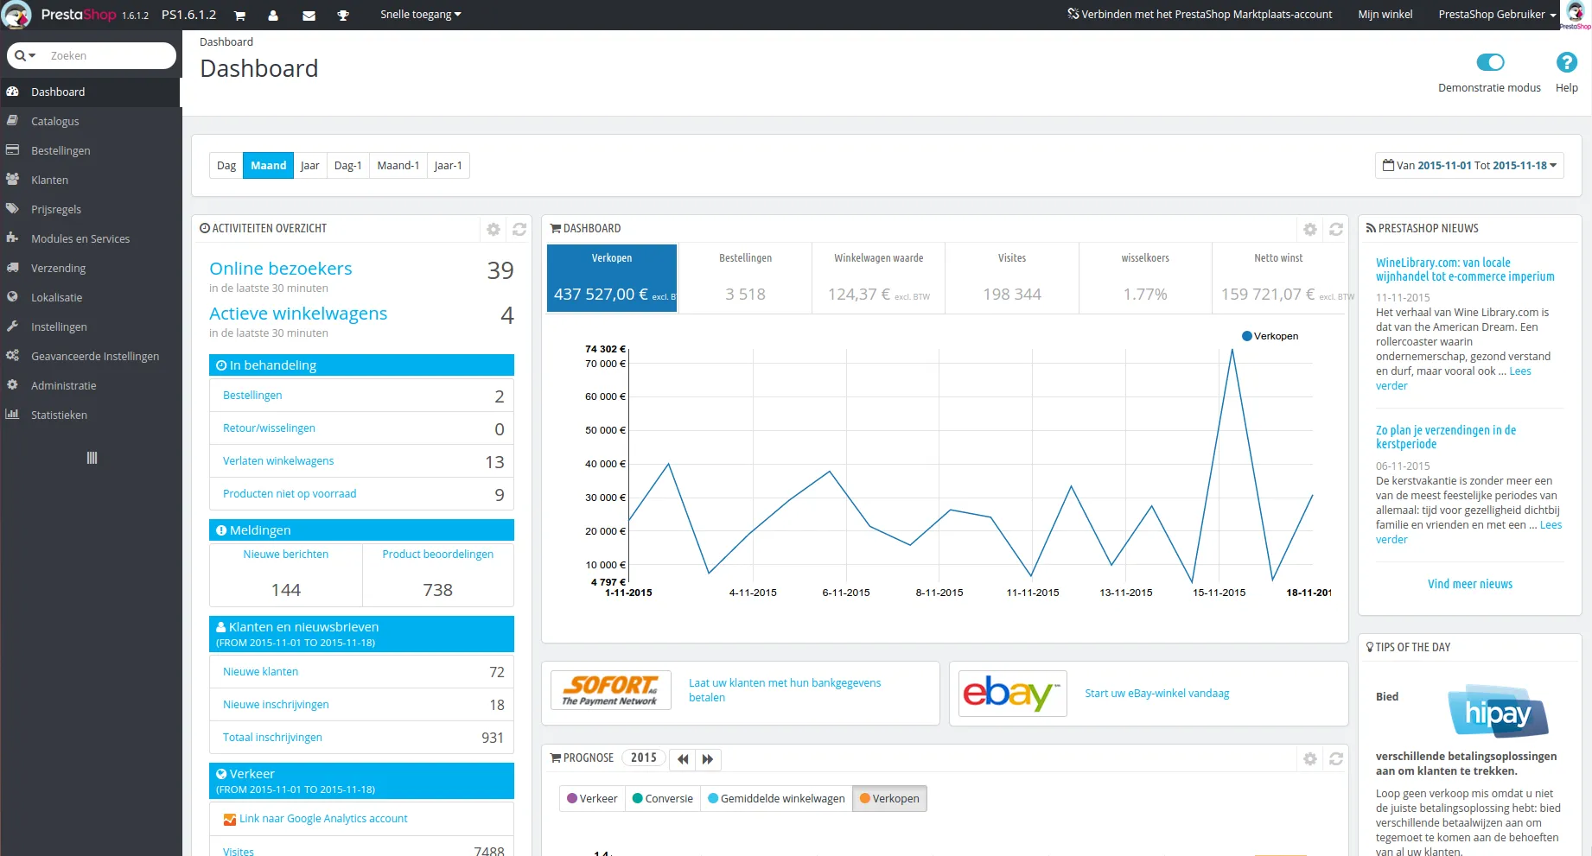Click the Help question mark icon
Image resolution: width=1592 pixels, height=856 pixels.
1566,62
